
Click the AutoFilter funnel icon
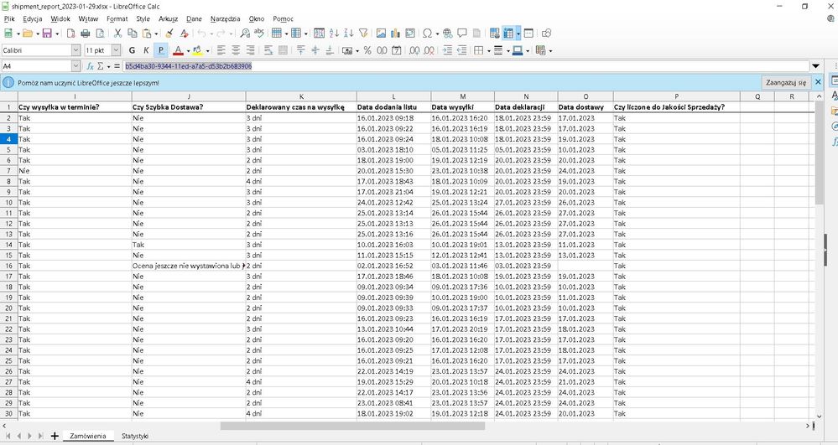click(363, 34)
